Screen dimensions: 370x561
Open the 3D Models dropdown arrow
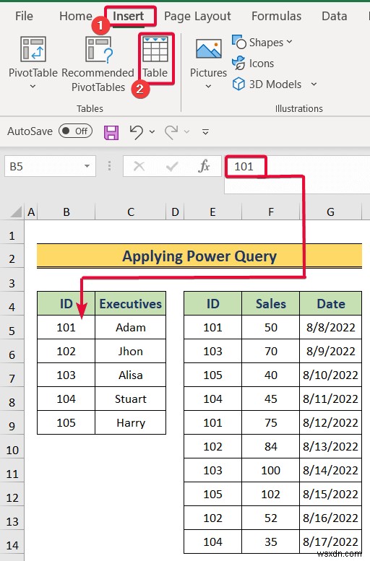[314, 84]
